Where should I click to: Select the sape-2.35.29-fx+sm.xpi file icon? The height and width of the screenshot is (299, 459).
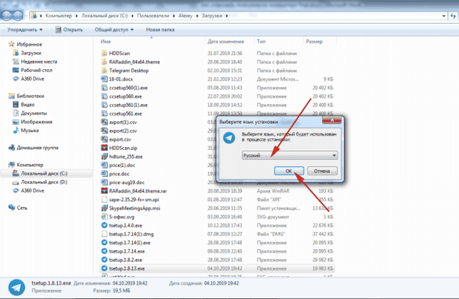(x=104, y=200)
